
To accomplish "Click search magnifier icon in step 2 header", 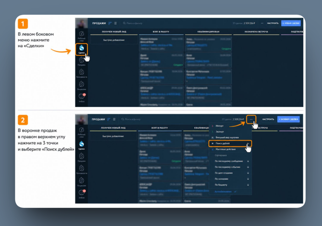I will (123, 119).
